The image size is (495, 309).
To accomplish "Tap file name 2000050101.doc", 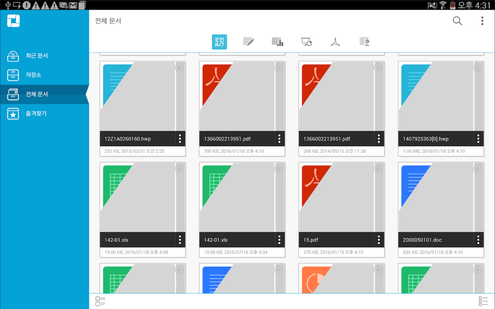I will (x=422, y=240).
